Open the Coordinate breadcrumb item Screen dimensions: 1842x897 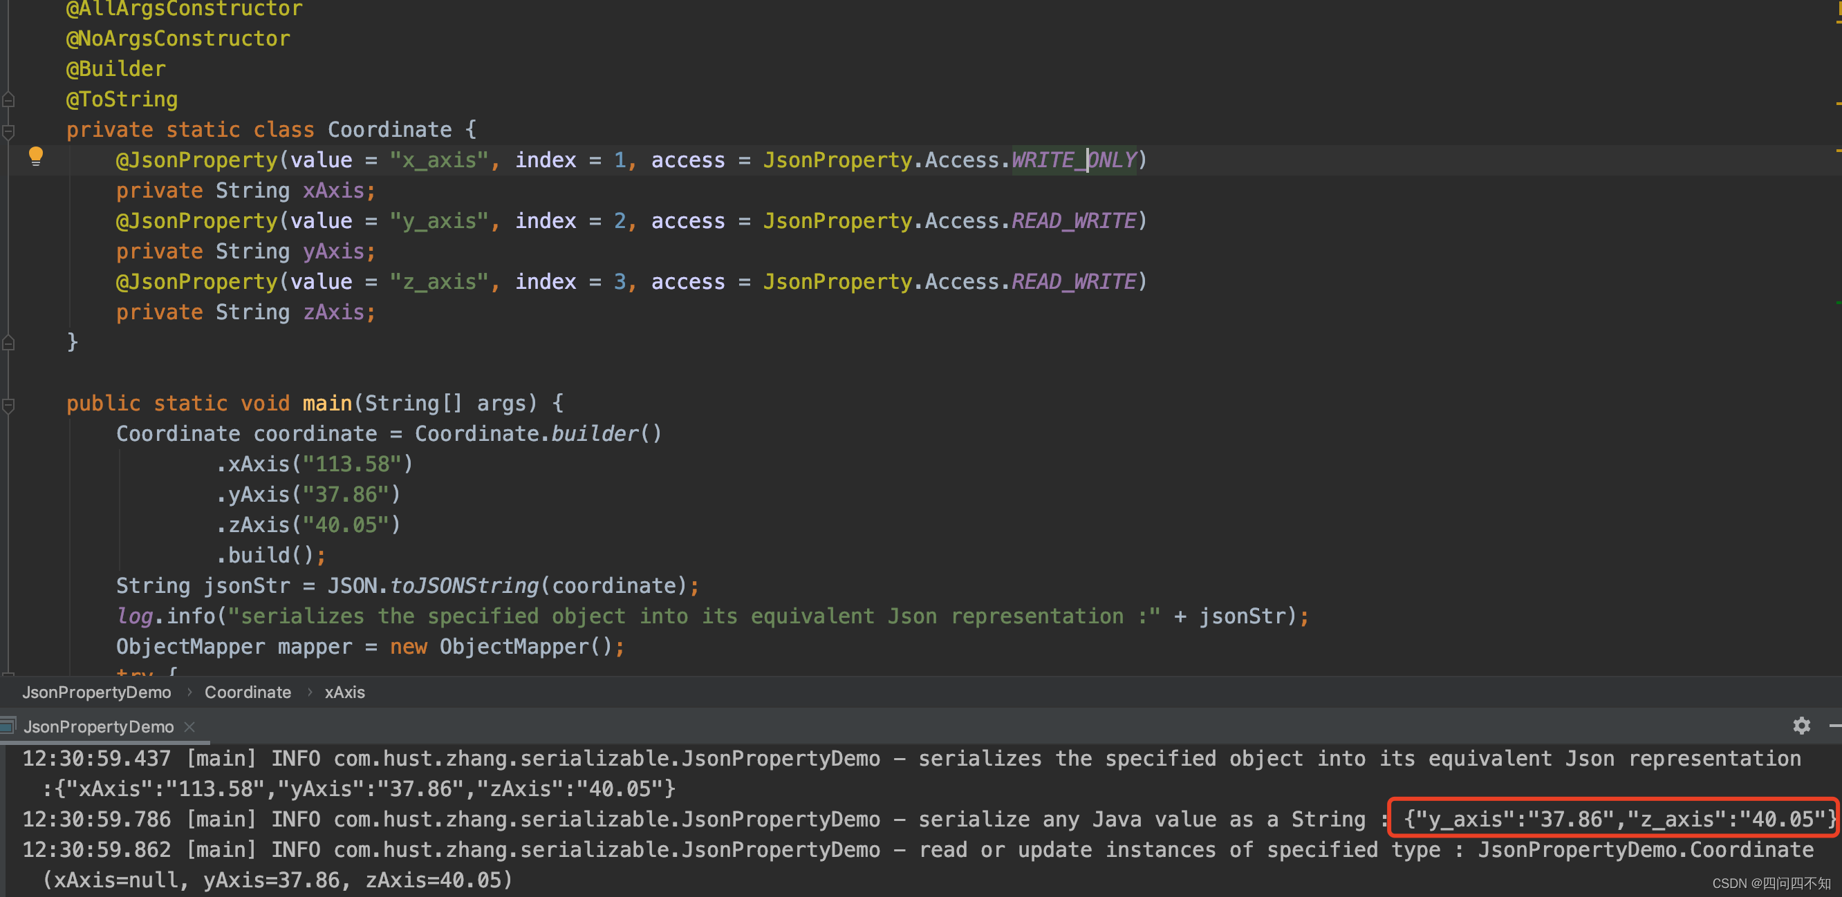tap(248, 692)
